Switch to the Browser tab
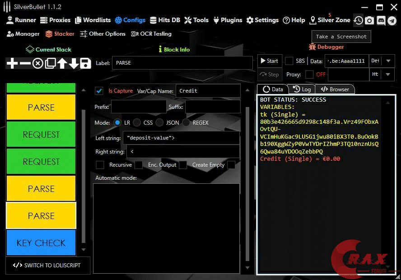 pos(335,89)
